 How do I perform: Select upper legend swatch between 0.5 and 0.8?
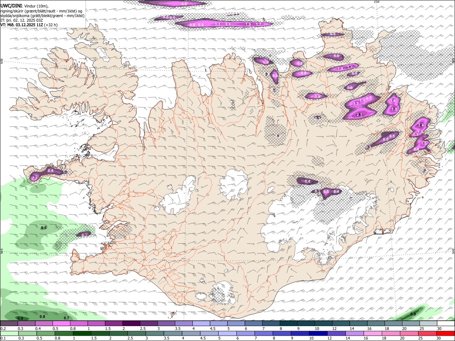tap(61, 324)
